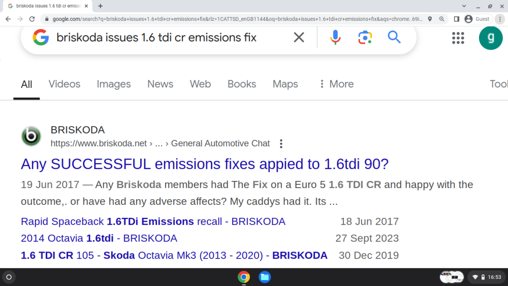
Task: Open Chrome three-dot menu
Action: 500,19
